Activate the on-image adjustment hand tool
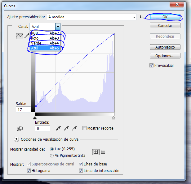Viewport: 191px width, 184px height. tap(20, 129)
